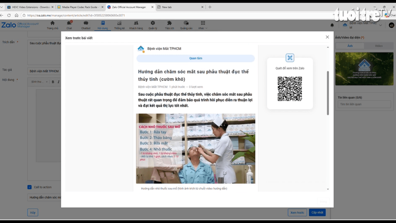Expand the Khác navigation dropdown
396x223 pixels.
point(203,24)
